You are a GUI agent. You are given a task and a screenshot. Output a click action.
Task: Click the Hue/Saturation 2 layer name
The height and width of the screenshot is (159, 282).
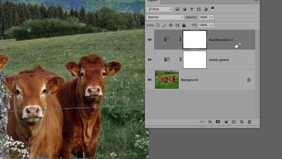click(x=221, y=40)
